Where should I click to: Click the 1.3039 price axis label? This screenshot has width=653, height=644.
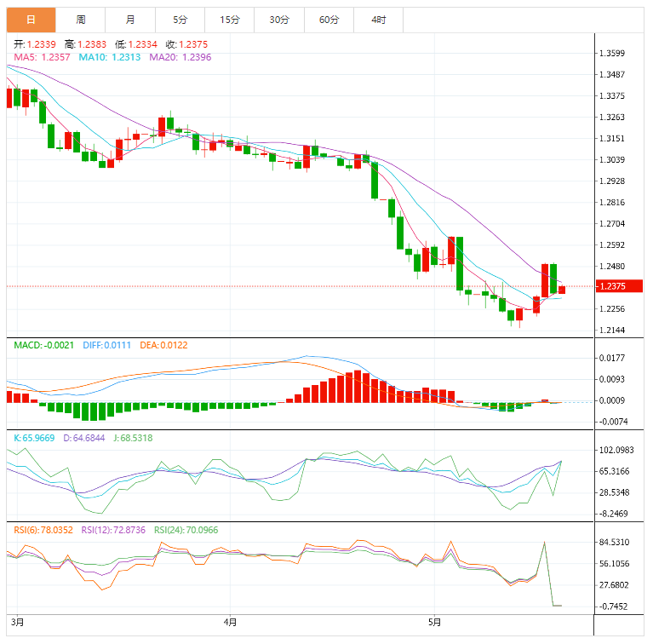612,160
